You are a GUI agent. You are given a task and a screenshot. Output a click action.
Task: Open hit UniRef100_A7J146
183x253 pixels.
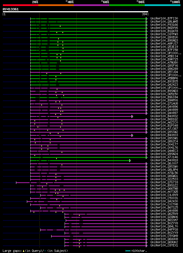click(164, 157)
